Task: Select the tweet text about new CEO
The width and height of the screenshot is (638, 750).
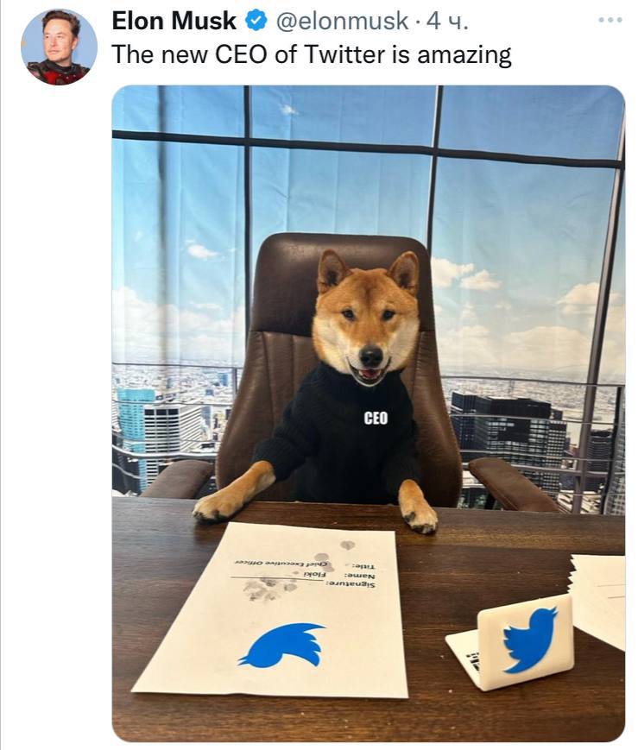Action: [x=312, y=54]
